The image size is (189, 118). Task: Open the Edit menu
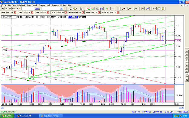(9, 5)
